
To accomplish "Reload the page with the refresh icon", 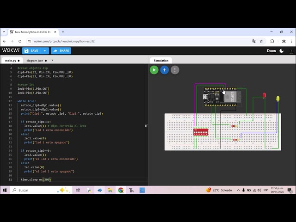I will 20,41.
